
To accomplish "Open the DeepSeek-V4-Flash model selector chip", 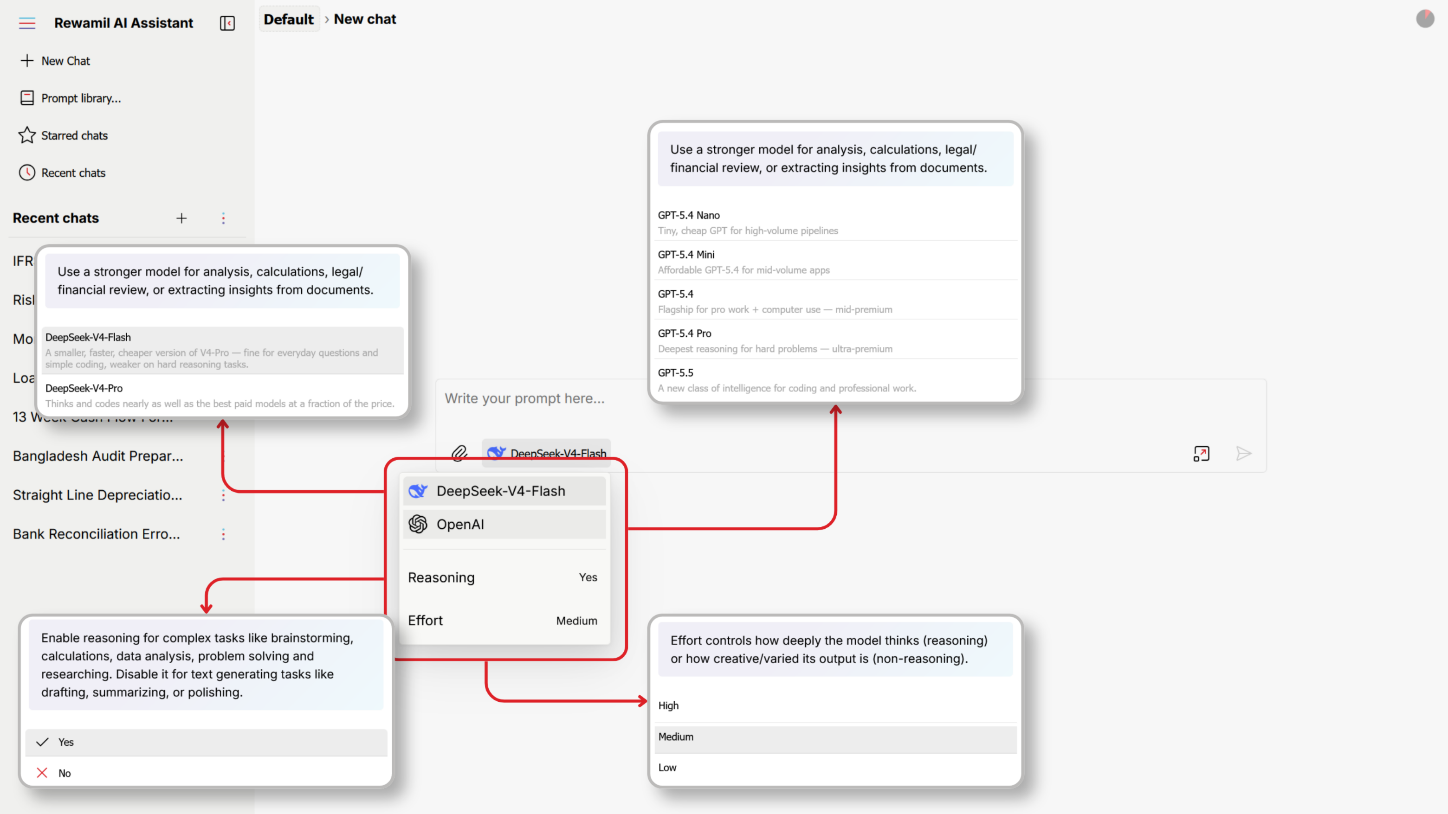I will (x=546, y=453).
